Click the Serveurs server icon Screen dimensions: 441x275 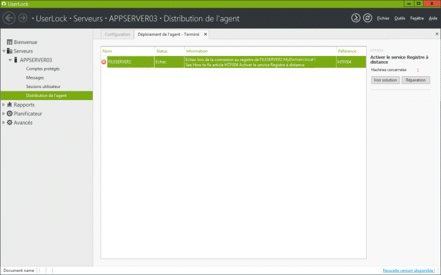(x=9, y=51)
